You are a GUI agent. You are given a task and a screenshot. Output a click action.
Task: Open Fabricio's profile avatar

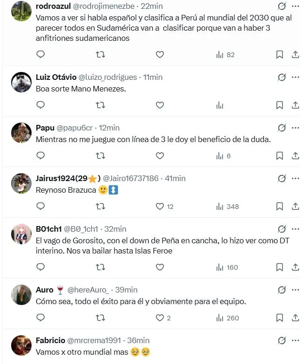tap(21, 345)
